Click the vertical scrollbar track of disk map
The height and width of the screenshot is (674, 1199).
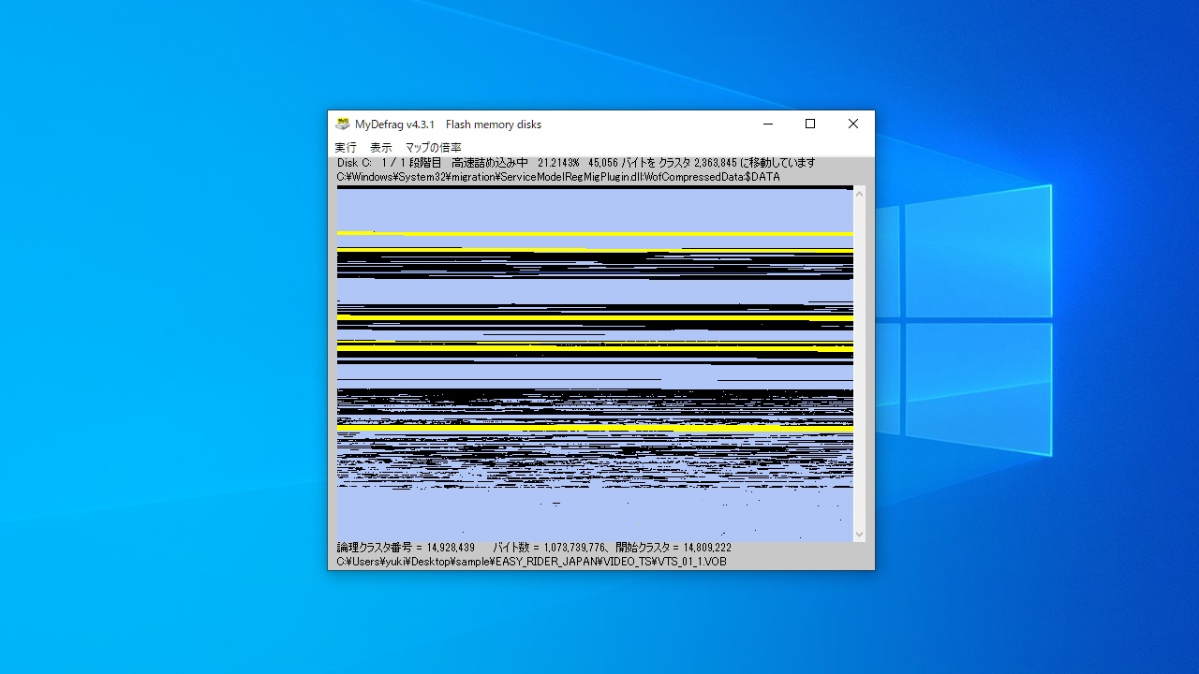pyautogui.click(x=860, y=363)
